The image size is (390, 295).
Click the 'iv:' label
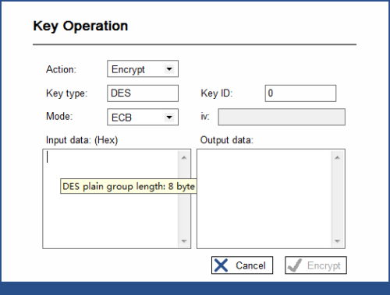point(205,117)
